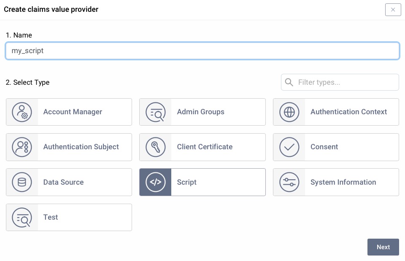Viewport: 405px width, 261px height.
Task: Click the Admin Groups magnifier icon
Action: pos(156,112)
